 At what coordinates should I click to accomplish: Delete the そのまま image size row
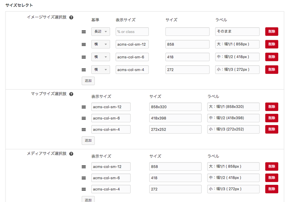(x=271, y=32)
